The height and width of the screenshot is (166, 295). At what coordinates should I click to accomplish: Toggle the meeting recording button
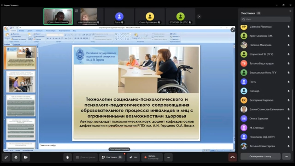click(x=152, y=157)
